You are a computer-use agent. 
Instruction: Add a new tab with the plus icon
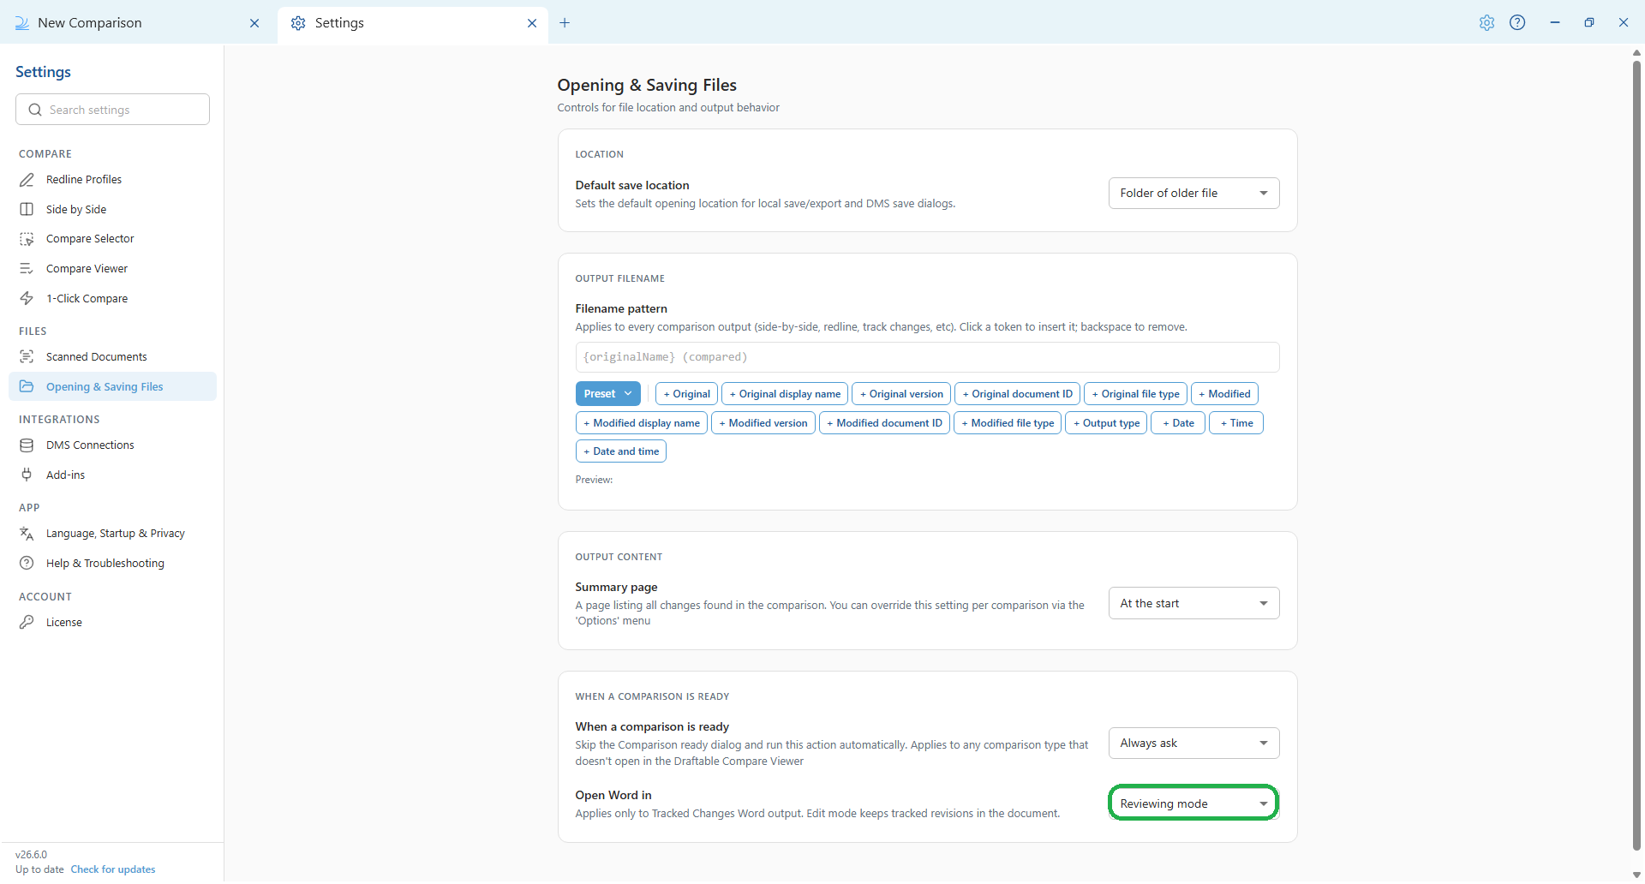[565, 23]
